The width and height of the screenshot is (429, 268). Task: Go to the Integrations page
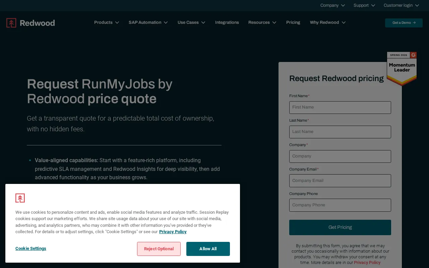click(x=227, y=22)
